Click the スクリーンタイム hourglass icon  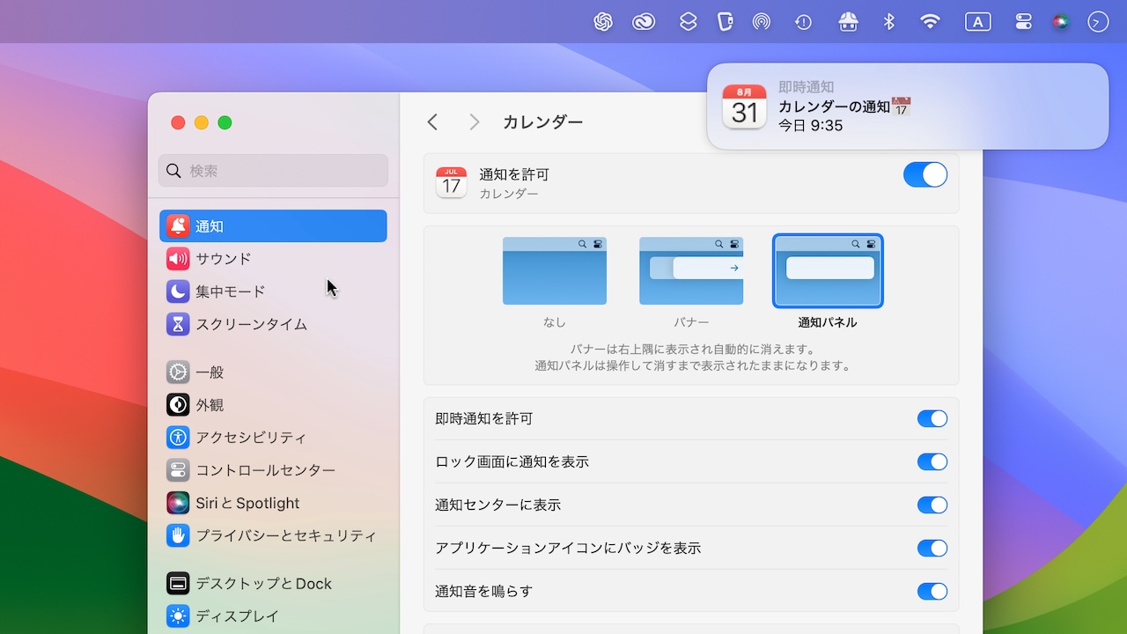tap(178, 324)
